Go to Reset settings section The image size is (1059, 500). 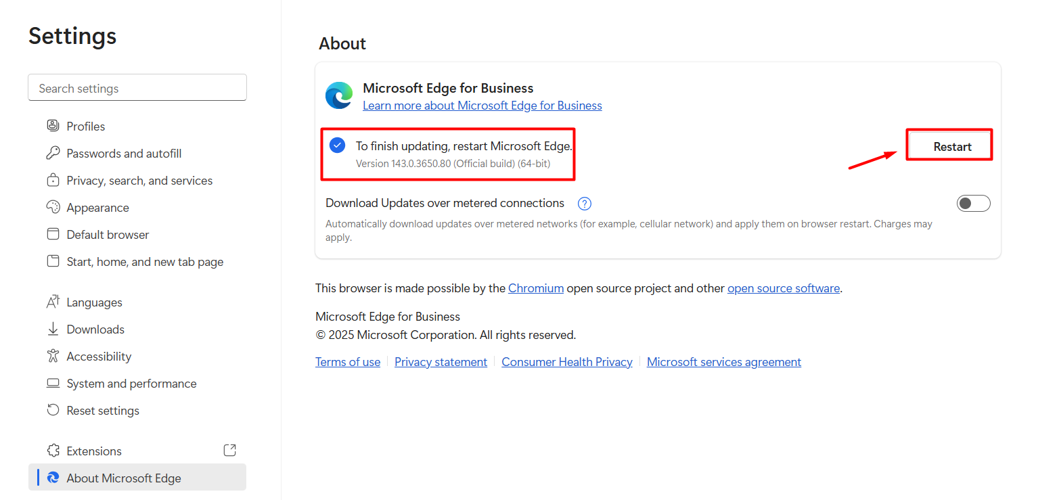pos(103,411)
